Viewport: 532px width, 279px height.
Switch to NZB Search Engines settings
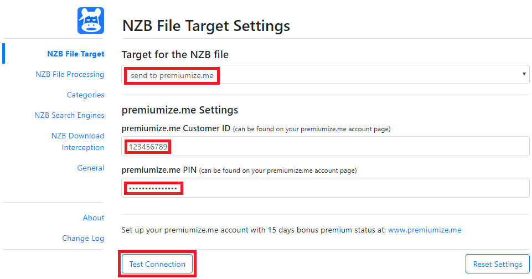tap(69, 115)
